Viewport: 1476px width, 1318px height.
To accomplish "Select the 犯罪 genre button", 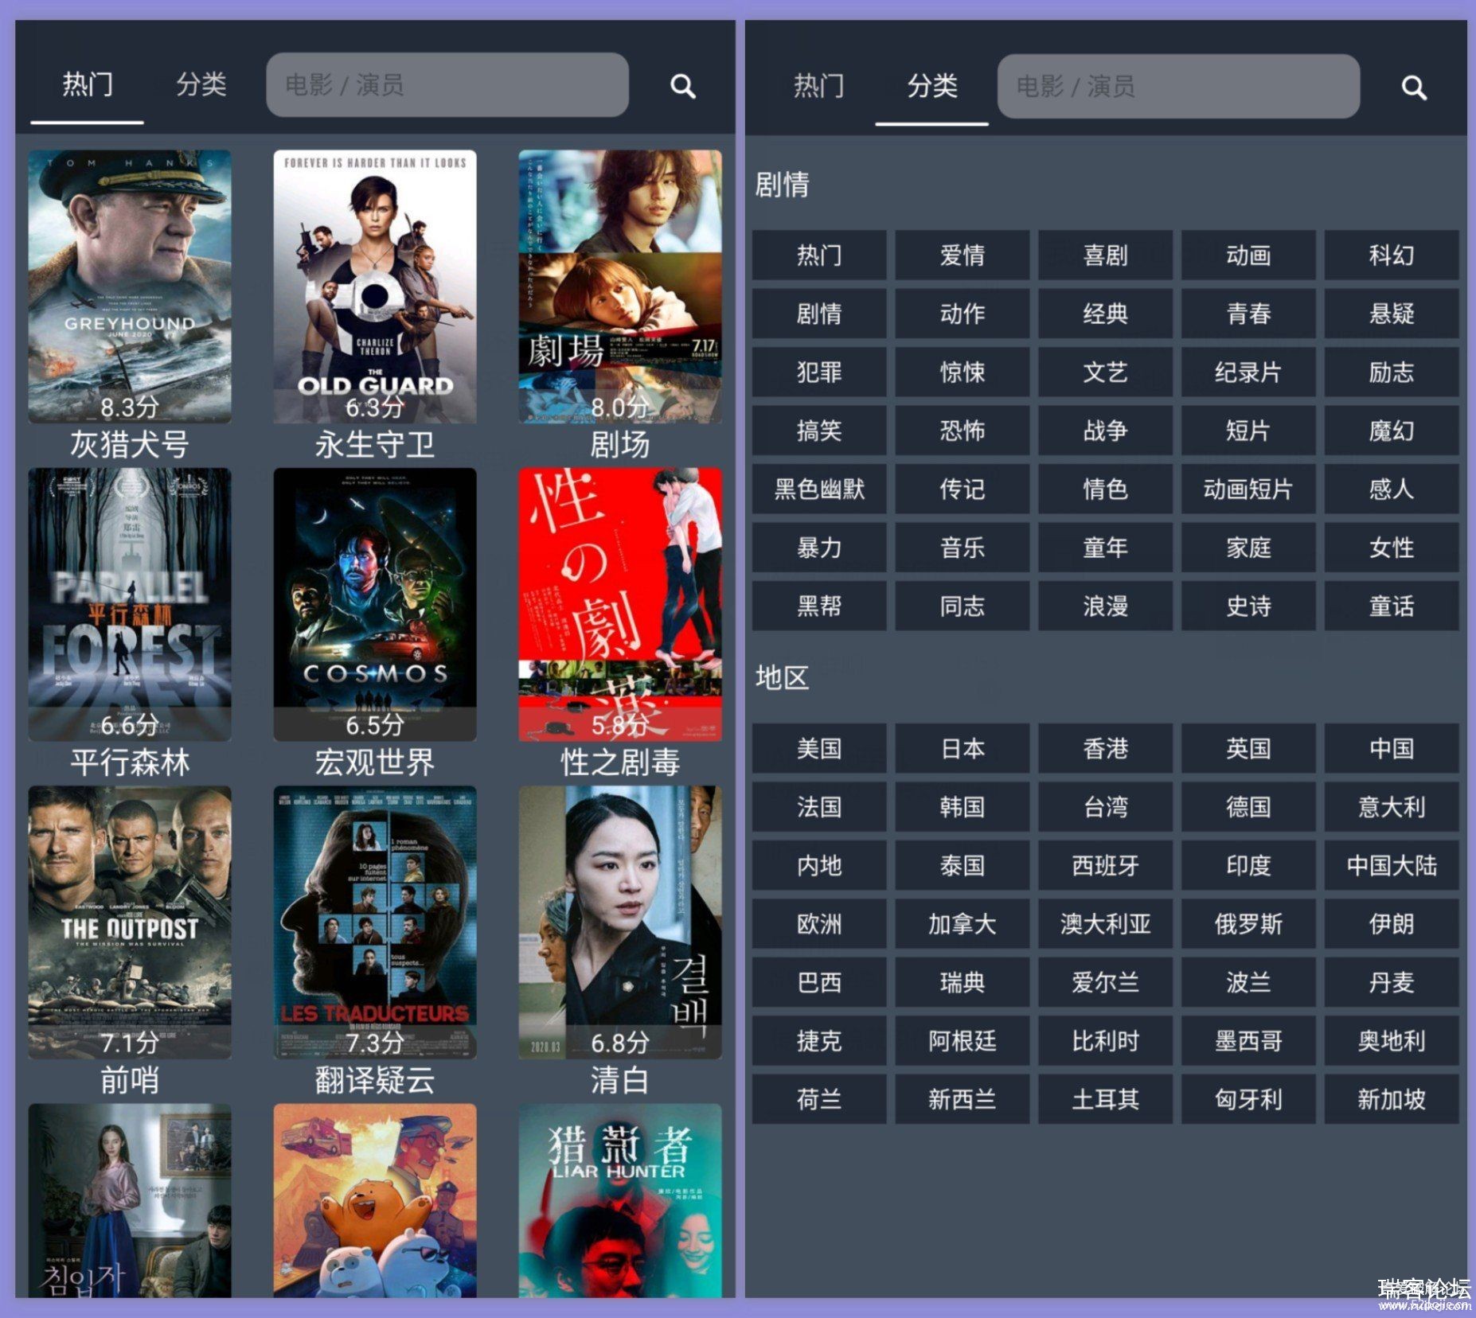I will [x=819, y=372].
